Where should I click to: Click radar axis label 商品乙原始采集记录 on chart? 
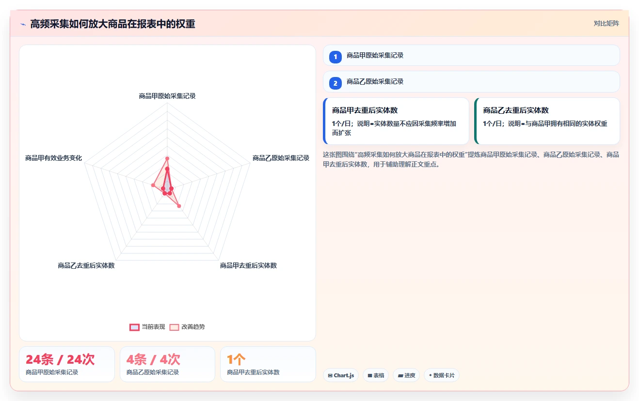pos(281,158)
